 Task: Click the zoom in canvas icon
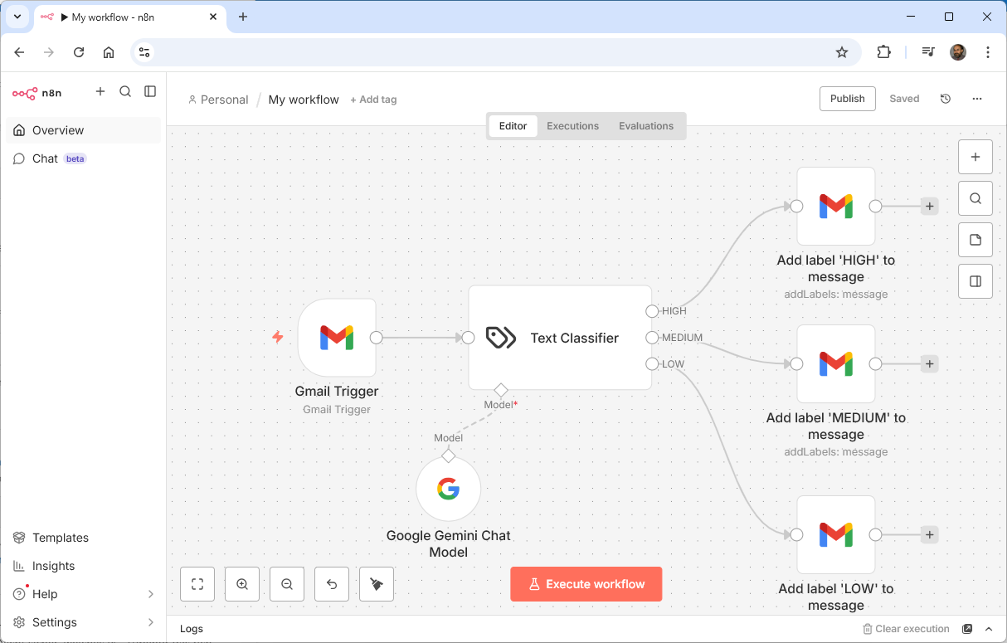242,584
